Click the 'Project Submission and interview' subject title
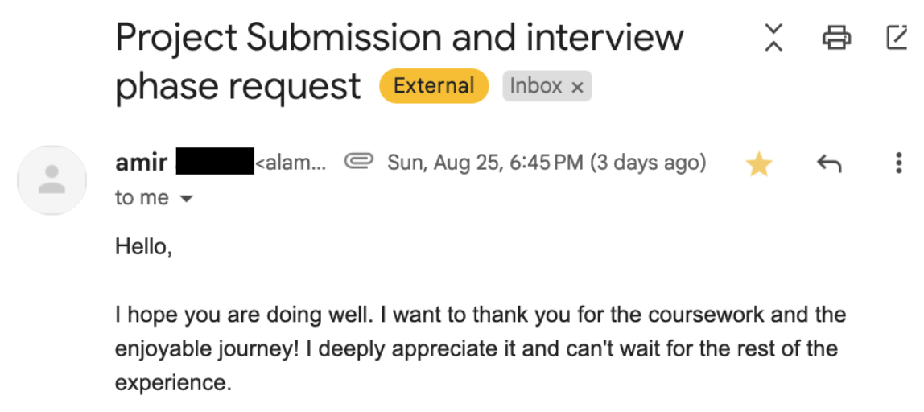The image size is (924, 412). (399, 38)
